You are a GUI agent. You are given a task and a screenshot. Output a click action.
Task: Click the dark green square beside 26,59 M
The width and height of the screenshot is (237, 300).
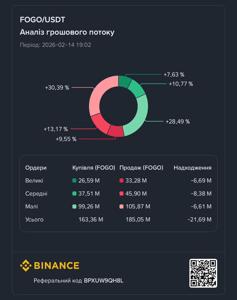(x=74, y=181)
